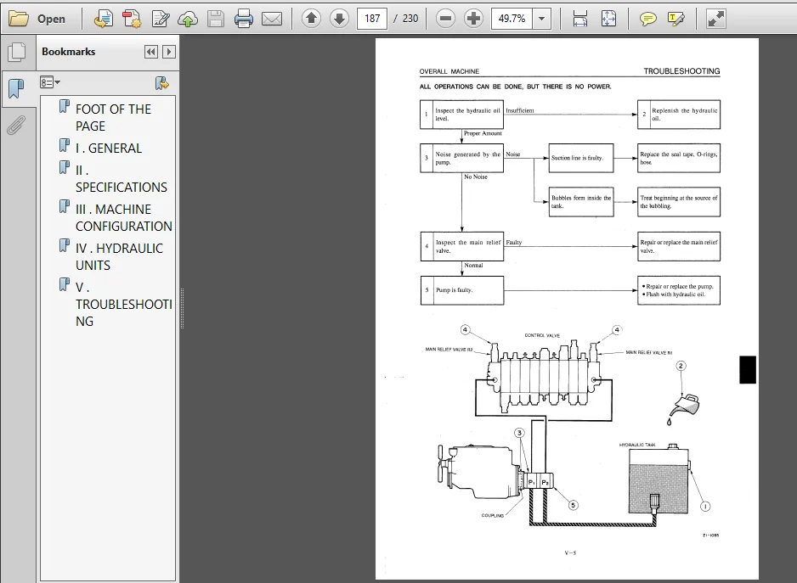Zoom out with the minus button
Screen dimensions: 797x583
[x=445, y=19]
